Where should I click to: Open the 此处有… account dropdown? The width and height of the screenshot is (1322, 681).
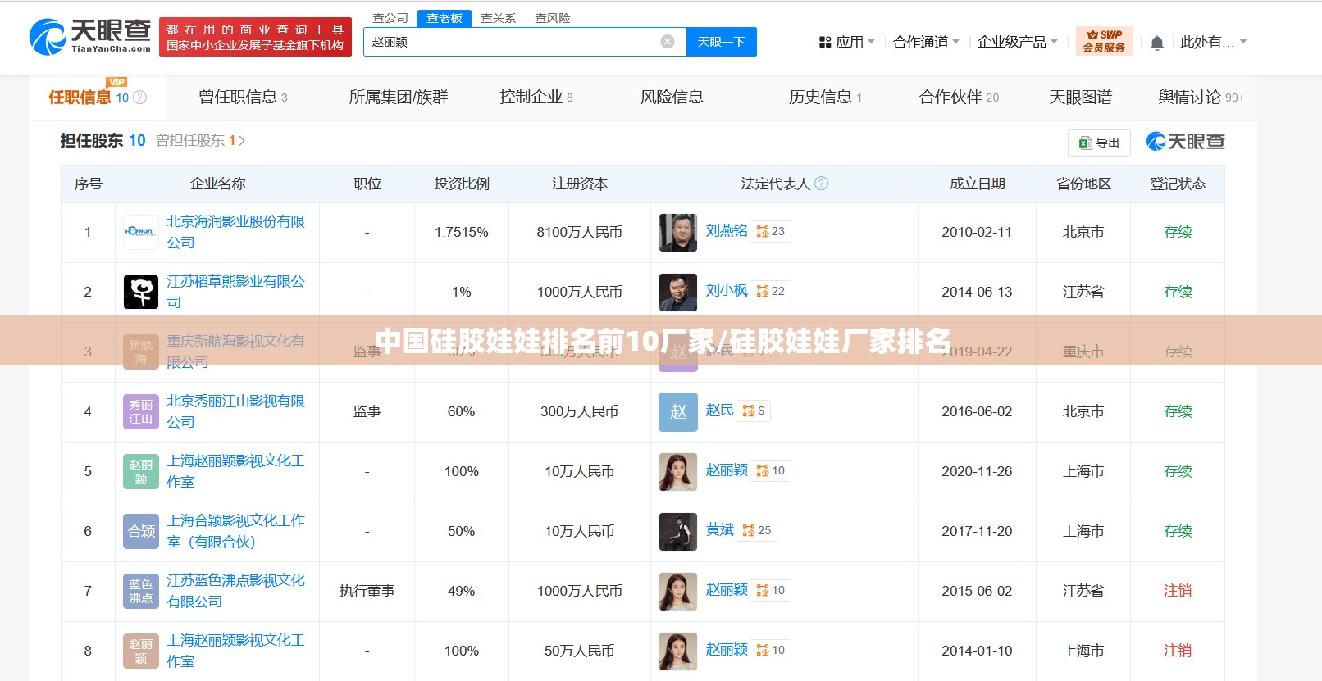tap(1214, 42)
